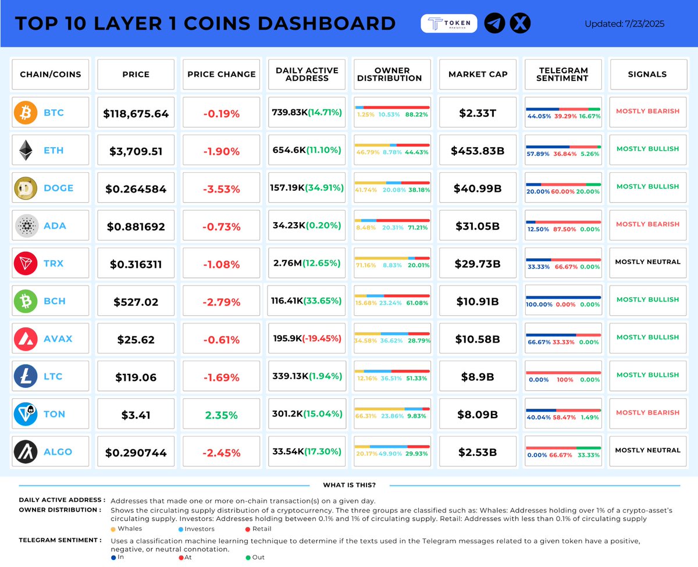
Task: Click the ADA price change -0.73%
Action: pyautogui.click(x=221, y=227)
